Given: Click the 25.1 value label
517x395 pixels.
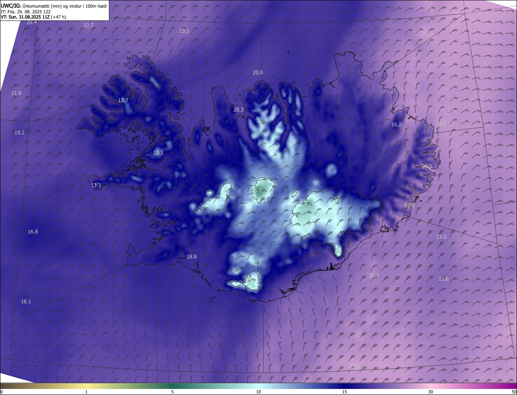Looking at the screenshot, I should click(374, 275).
